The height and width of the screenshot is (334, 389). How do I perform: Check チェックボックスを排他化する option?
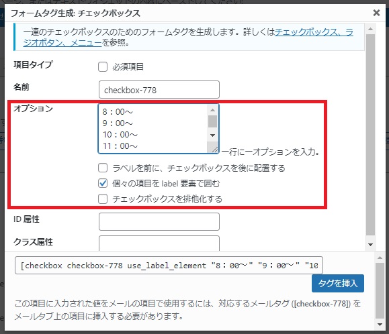point(103,199)
